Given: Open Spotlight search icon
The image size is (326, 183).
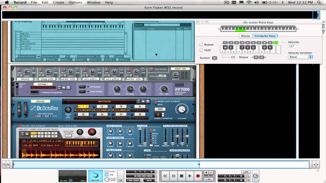Looking at the screenshot, I should tap(319, 3).
